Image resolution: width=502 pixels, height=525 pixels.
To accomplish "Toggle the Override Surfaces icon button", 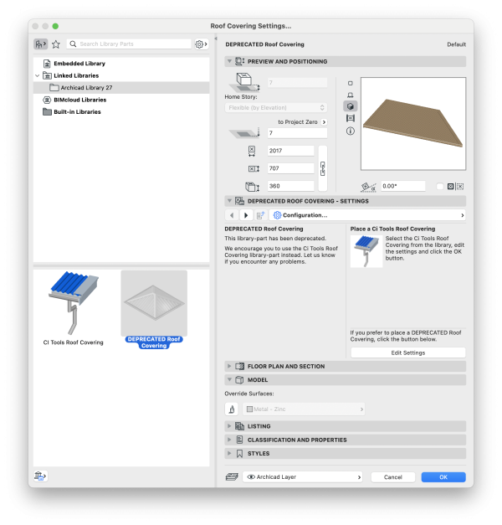I will coord(233,409).
